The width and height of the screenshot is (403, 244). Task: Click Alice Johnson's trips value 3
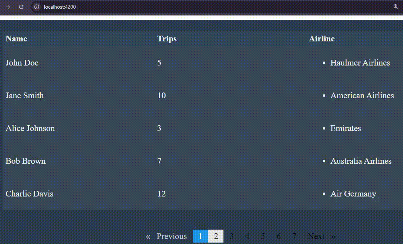(159, 128)
